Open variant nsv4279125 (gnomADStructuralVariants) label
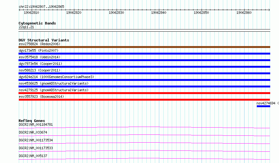Image resolution: width=279 pixels, height=163 pixels. coord(54,90)
